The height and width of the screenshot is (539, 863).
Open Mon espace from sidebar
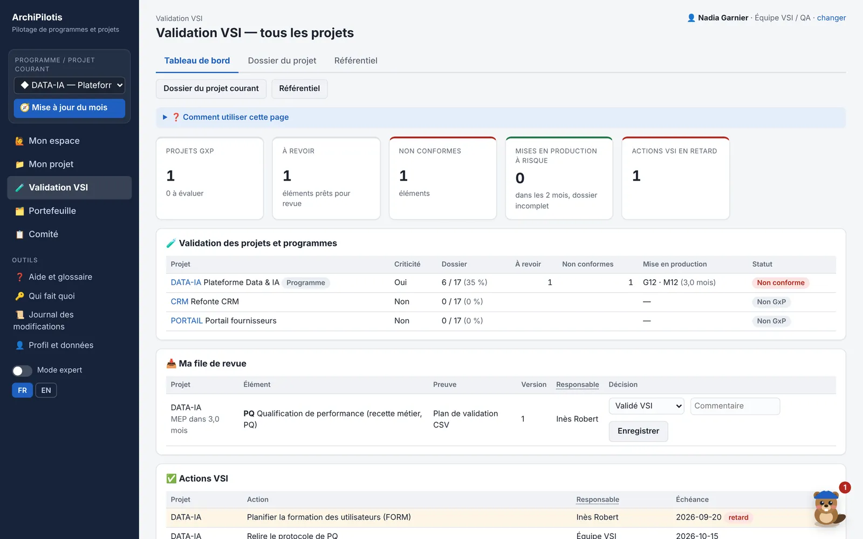69,141
